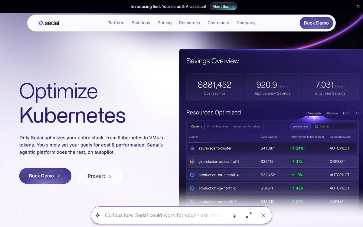
Task: Click the production-ca-north-2 row name
Action: click(x=217, y=188)
